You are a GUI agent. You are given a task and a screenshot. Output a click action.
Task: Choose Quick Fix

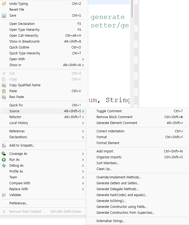[44, 105]
